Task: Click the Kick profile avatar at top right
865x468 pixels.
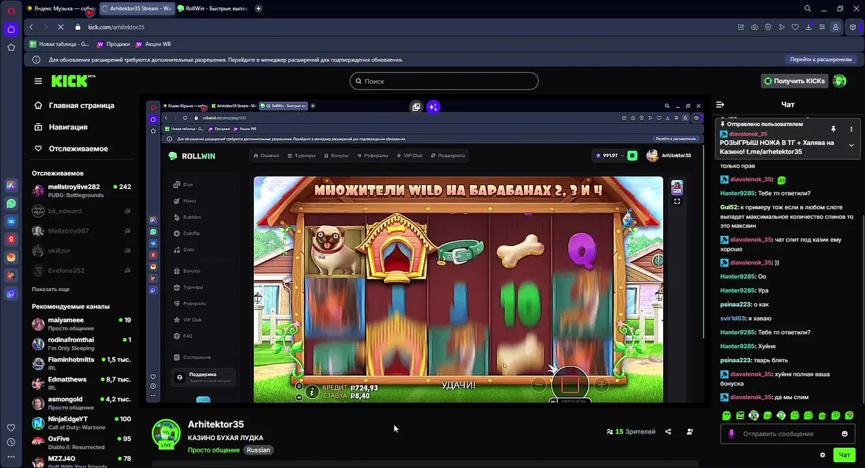Action: tap(840, 81)
